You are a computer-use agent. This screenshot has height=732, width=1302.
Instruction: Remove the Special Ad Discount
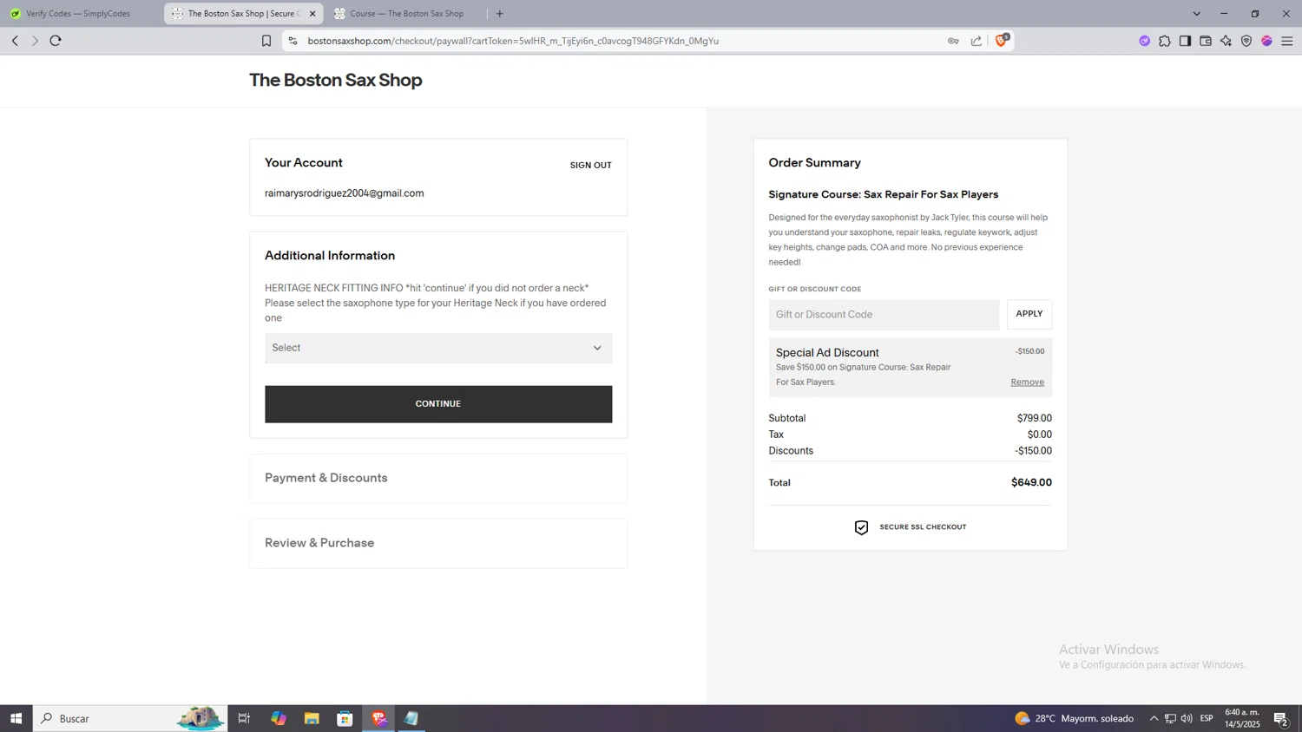tap(1027, 382)
